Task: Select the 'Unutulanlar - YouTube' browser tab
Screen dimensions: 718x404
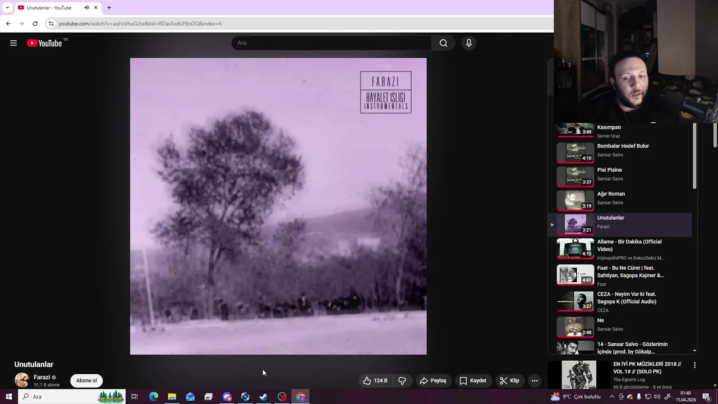Action: (49, 8)
